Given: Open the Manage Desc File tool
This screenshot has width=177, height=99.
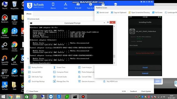Looking at the screenshot, I should coord(61,81).
